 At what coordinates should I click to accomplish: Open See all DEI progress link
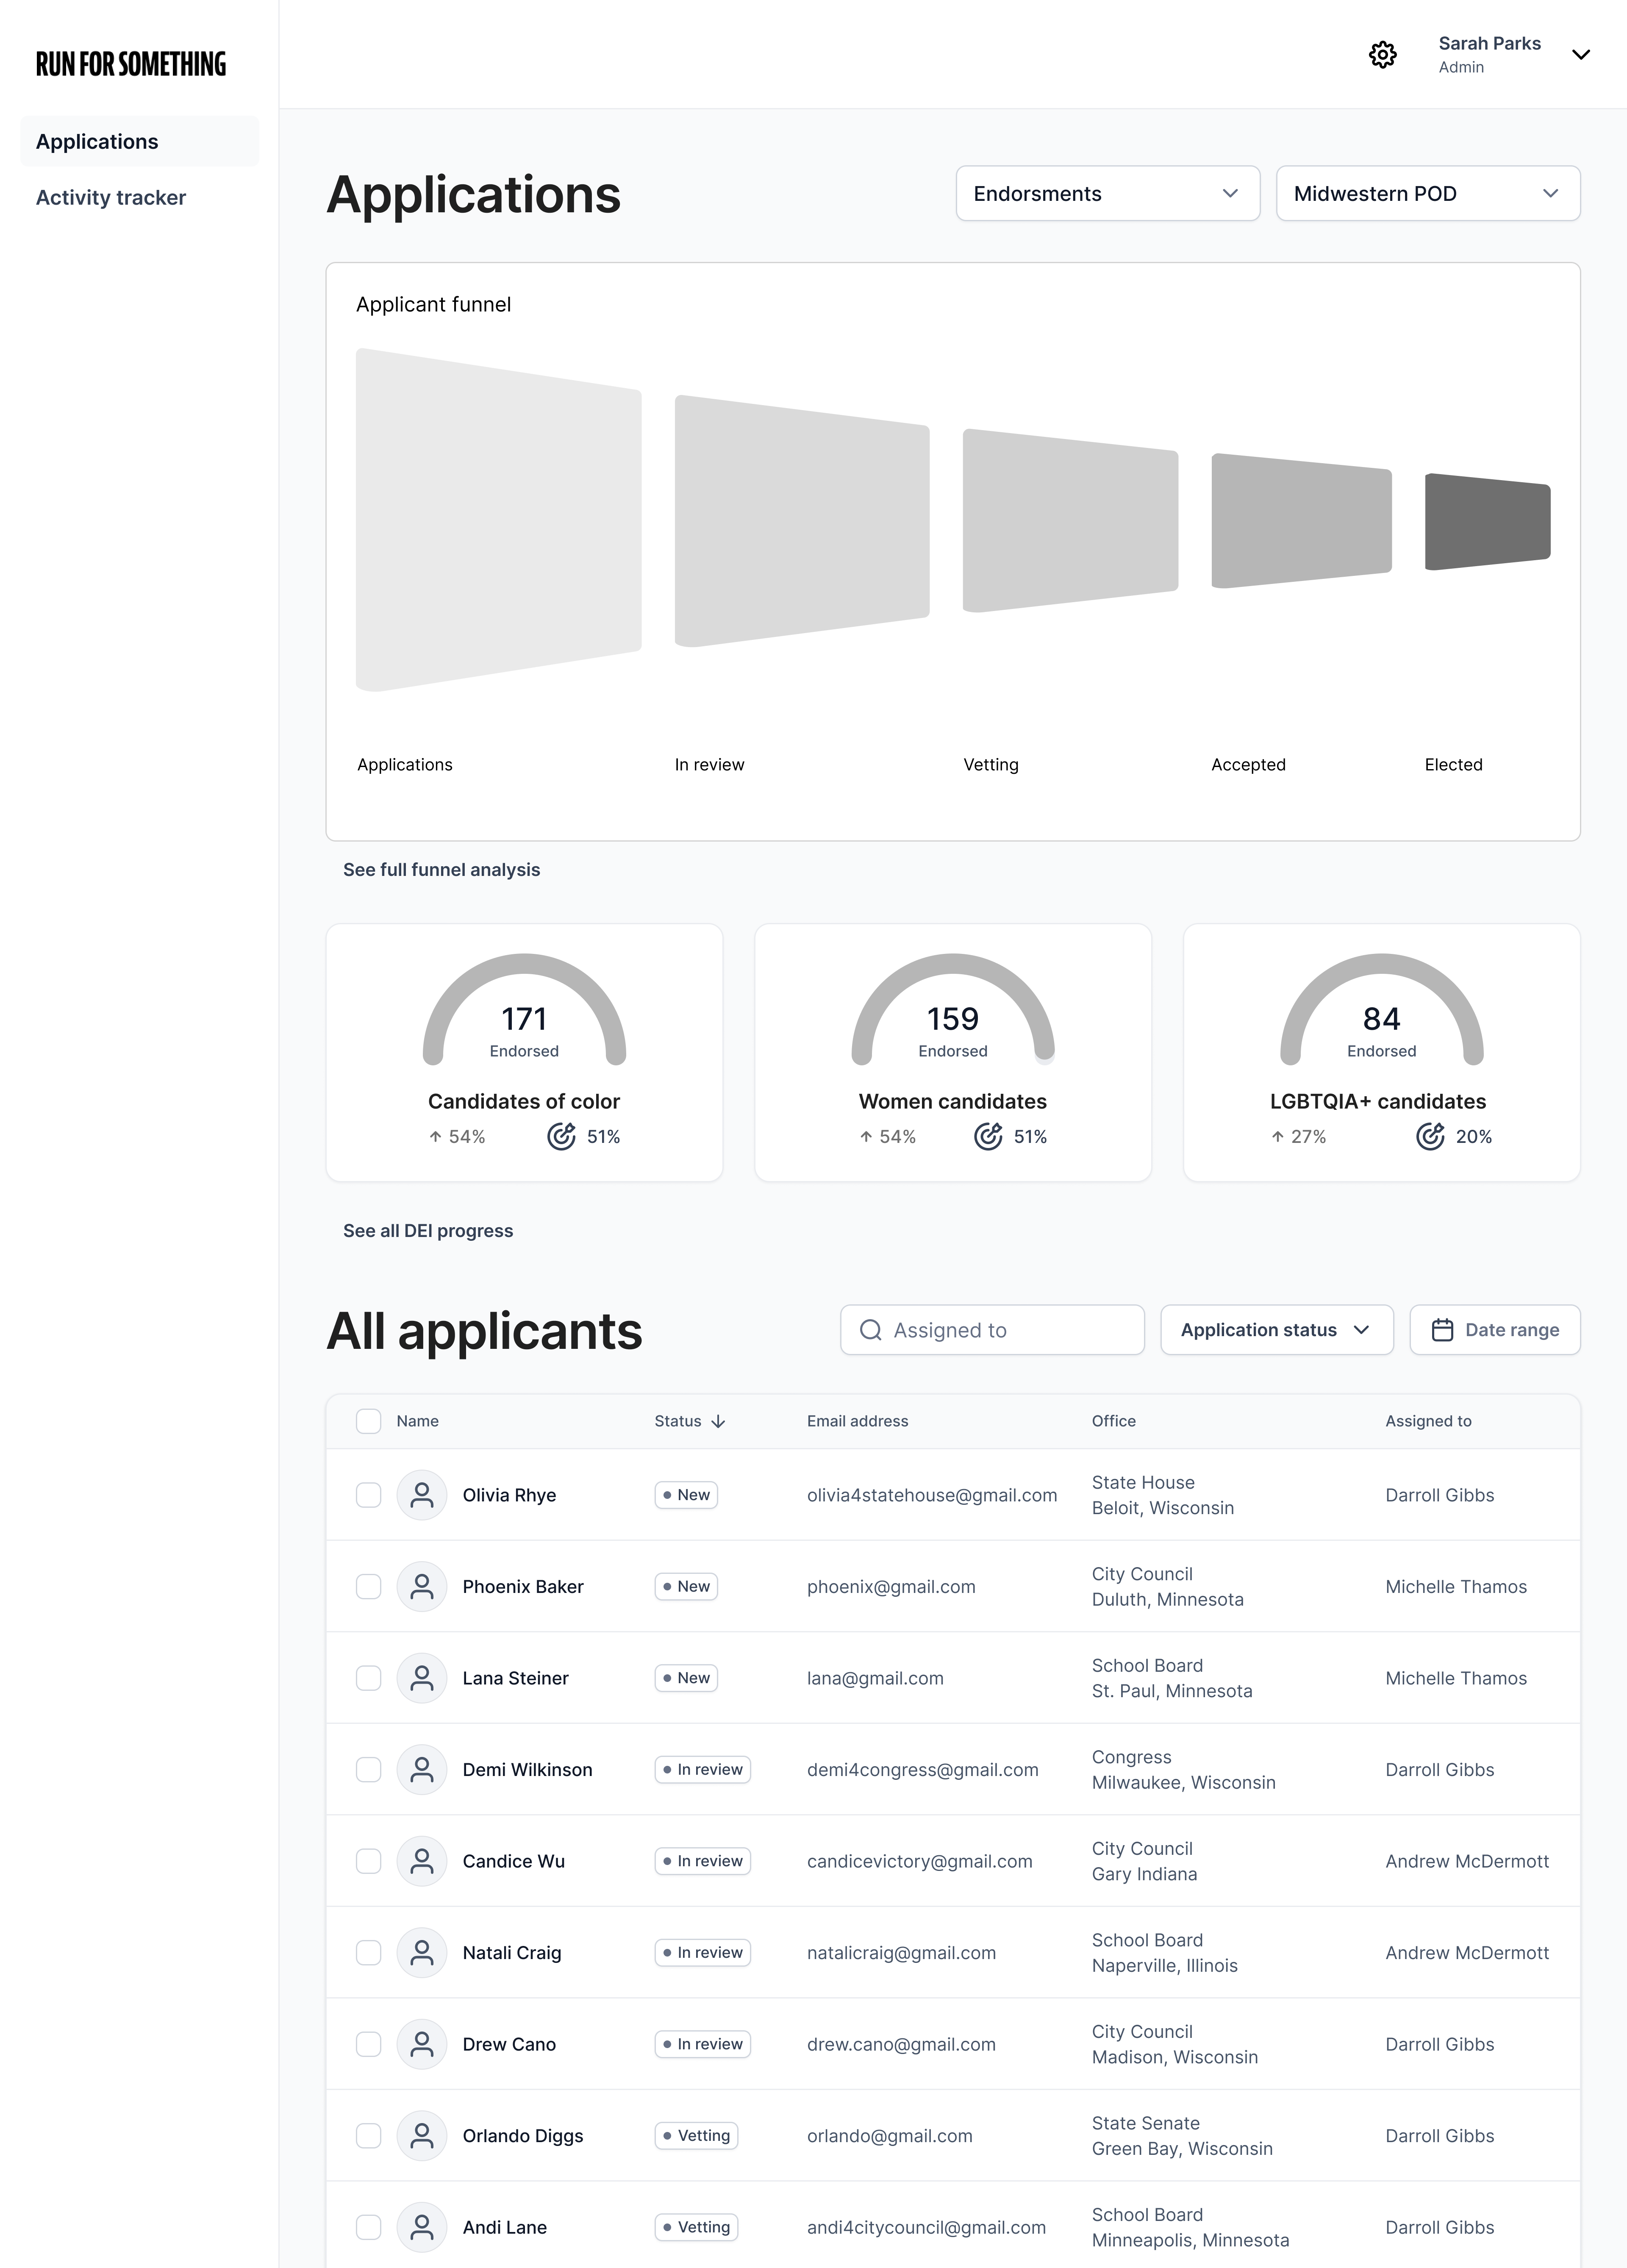(428, 1231)
